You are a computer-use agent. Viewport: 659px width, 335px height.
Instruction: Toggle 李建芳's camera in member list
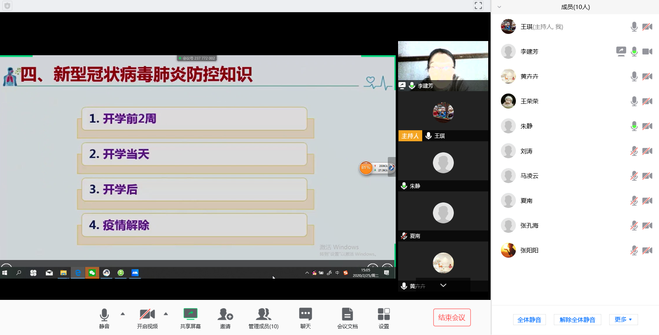647,52
